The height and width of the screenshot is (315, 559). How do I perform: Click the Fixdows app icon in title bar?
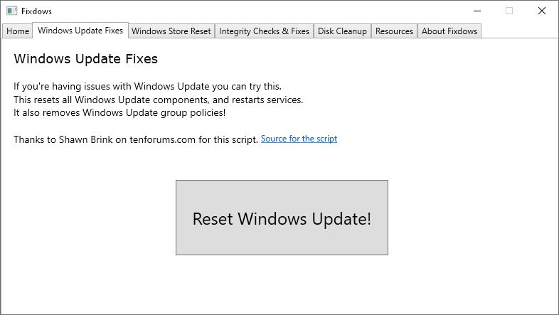coord(11,11)
